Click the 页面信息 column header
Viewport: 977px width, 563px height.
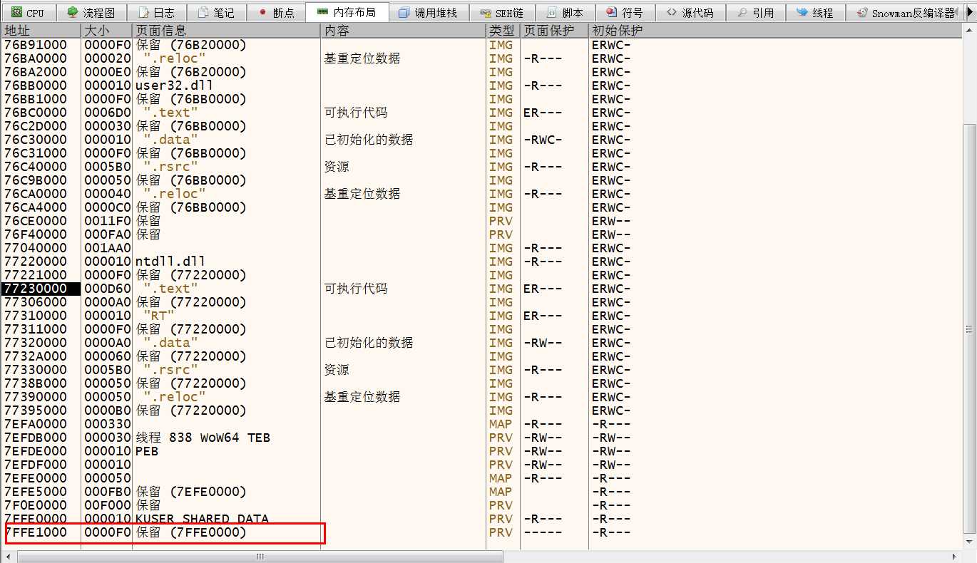[226, 31]
